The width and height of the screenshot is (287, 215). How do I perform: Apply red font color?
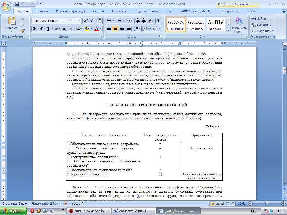(x=96, y=29)
